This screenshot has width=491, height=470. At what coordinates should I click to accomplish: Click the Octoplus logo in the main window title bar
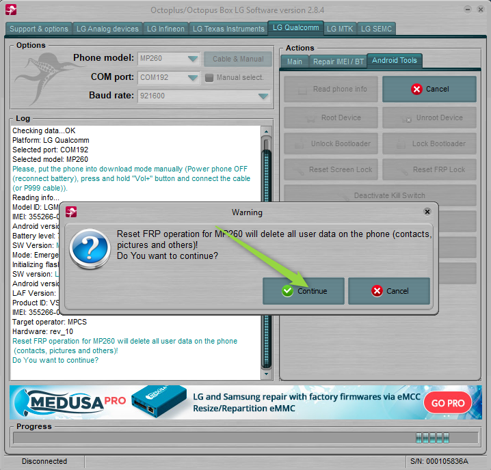[x=11, y=10]
